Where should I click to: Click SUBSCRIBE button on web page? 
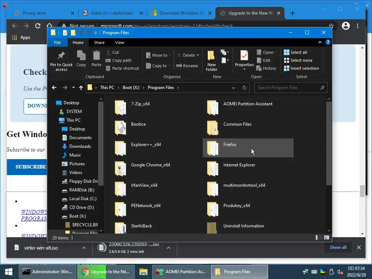(27, 167)
